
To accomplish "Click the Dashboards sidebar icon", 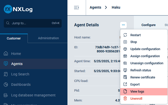I will (x=6, y=85).
